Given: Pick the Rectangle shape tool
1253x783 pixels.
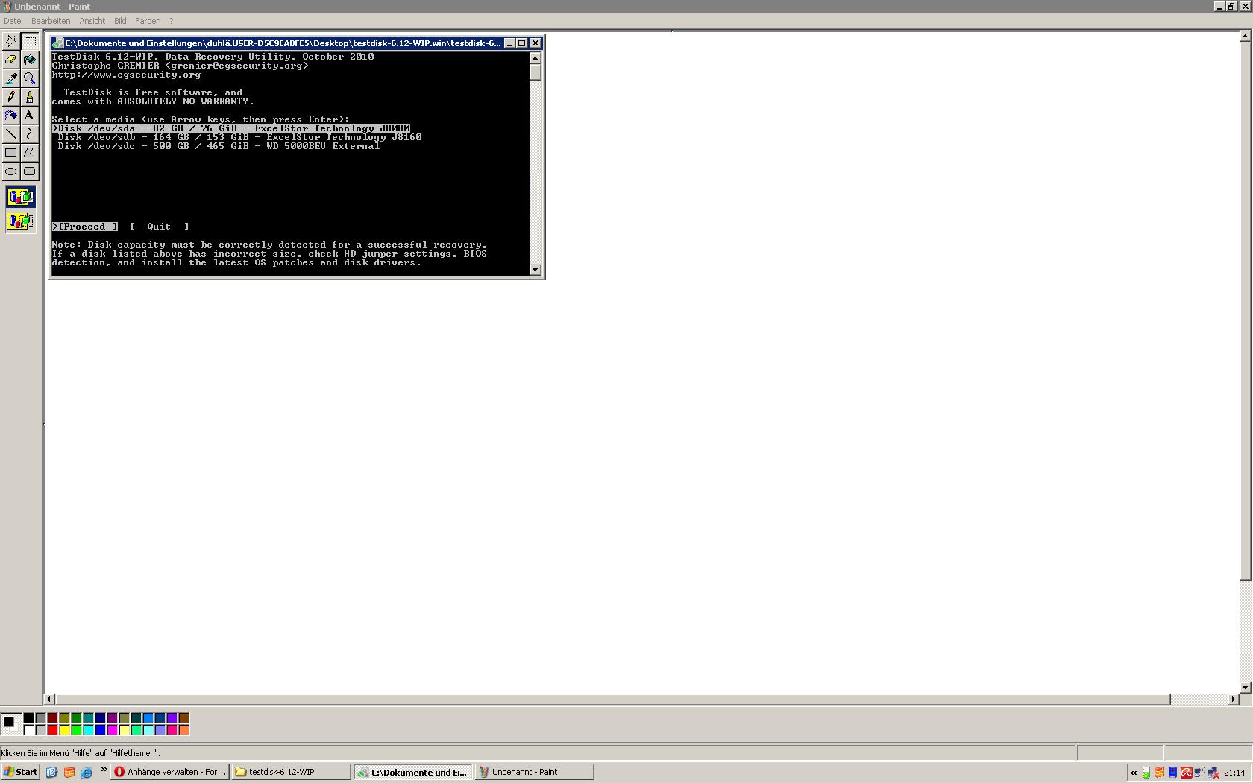Looking at the screenshot, I should 11,153.
